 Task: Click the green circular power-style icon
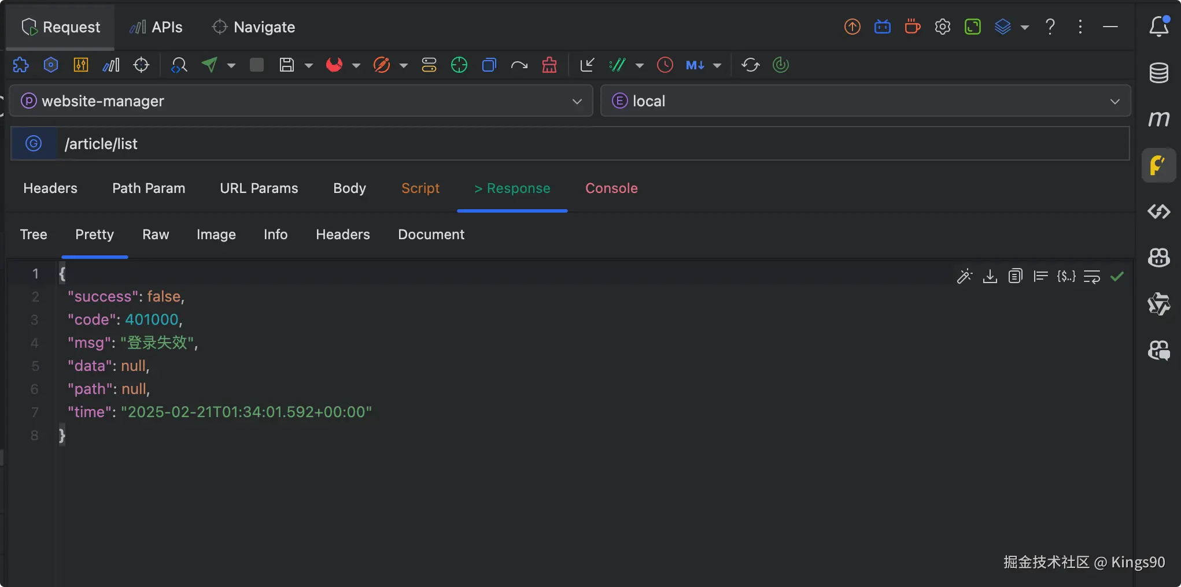coord(781,65)
